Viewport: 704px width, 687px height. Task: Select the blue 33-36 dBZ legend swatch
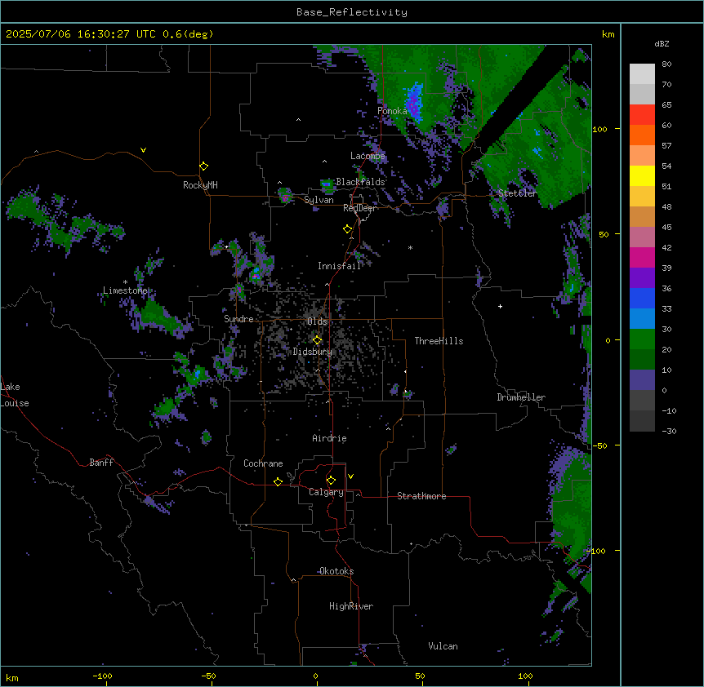(642, 298)
